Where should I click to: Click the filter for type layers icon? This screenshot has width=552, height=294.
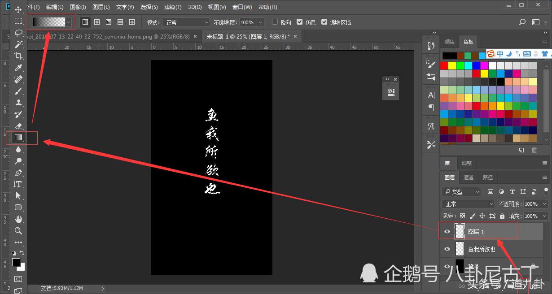click(x=512, y=191)
